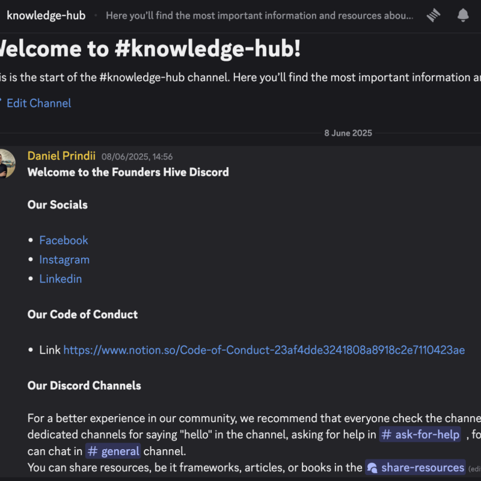This screenshot has width=481, height=481.
Task: Jump to the #general channel mention
Action: click(x=114, y=451)
